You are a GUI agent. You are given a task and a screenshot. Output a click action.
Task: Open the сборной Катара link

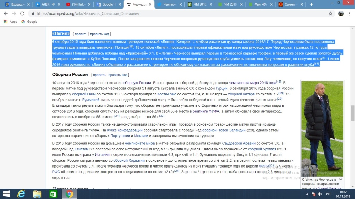241,94
